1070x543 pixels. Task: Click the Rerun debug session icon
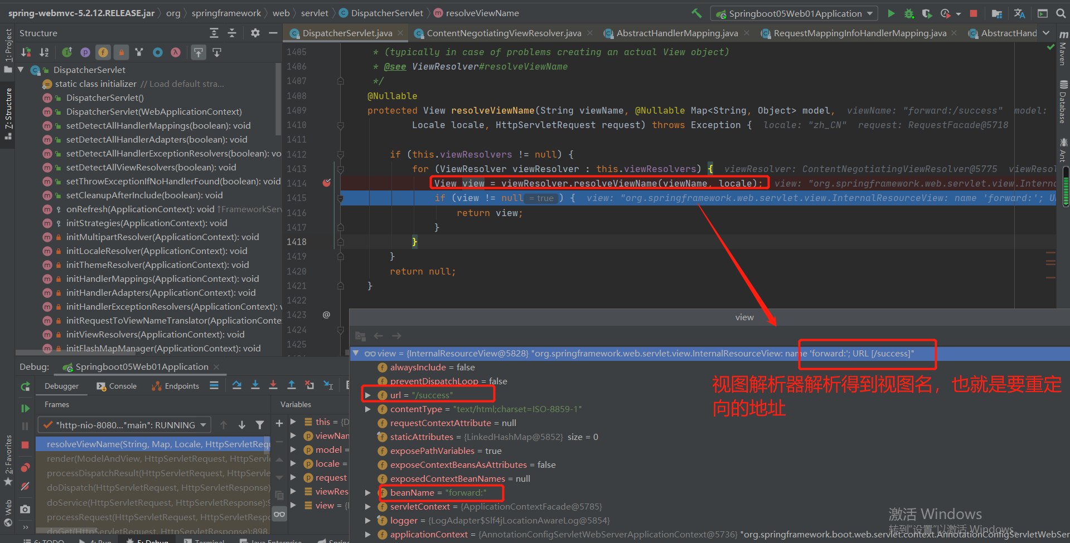coord(25,386)
